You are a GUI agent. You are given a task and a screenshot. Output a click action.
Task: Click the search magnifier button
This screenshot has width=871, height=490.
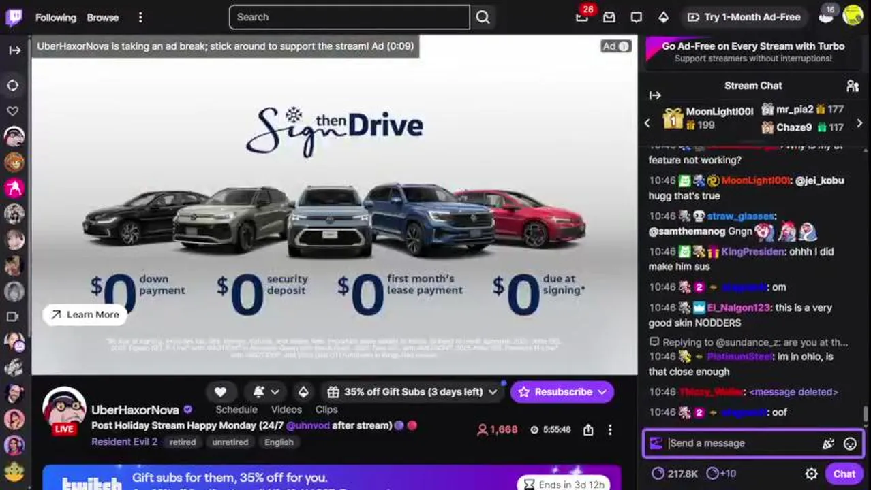pyautogui.click(x=483, y=17)
